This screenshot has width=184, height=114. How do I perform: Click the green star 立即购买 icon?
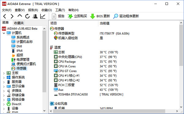point(70,16)
